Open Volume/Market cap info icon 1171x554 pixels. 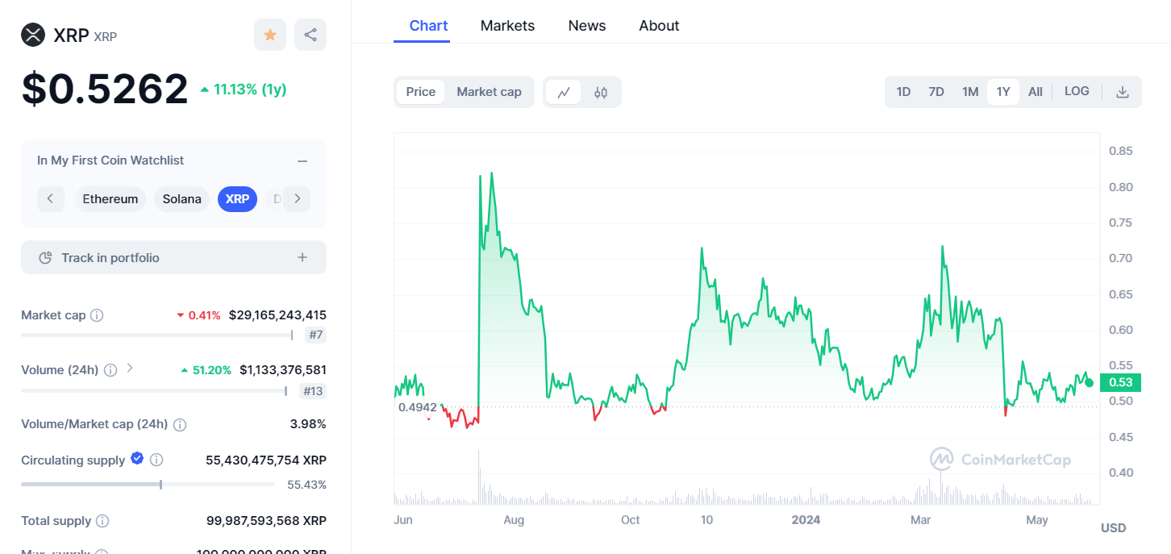click(180, 425)
